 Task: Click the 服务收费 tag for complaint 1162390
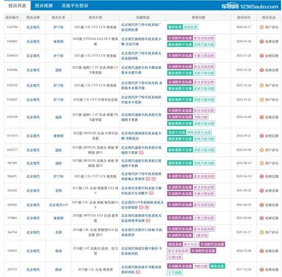(175, 27)
